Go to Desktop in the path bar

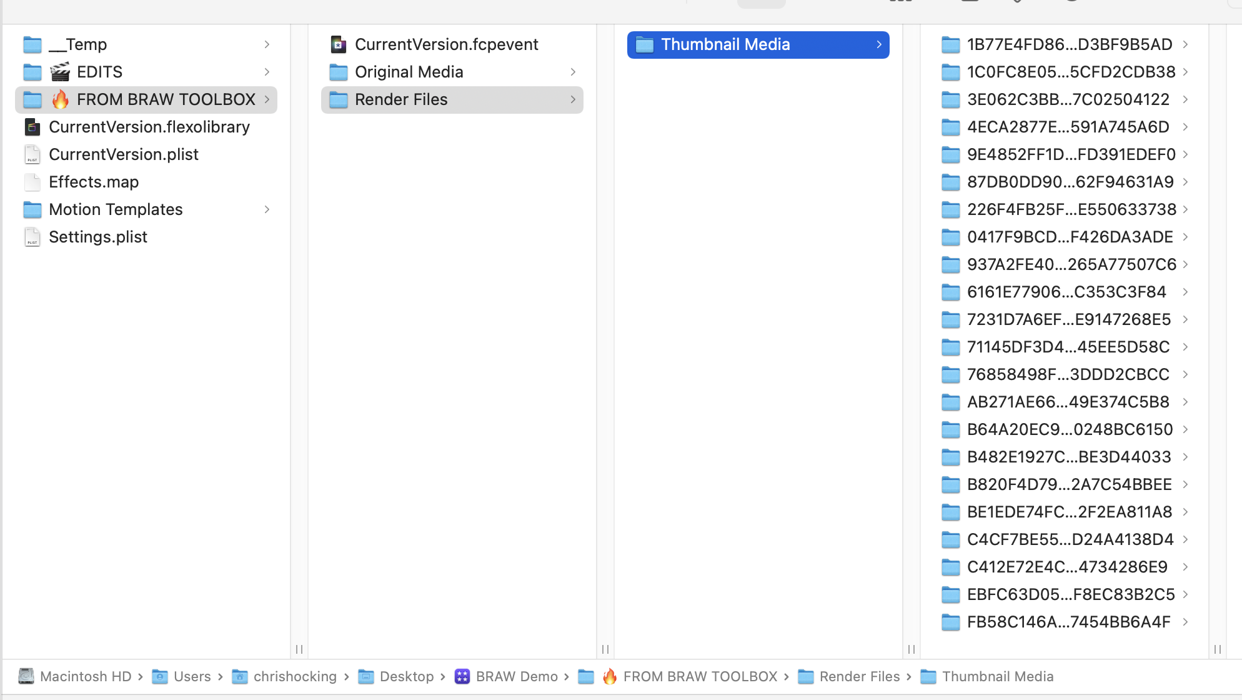(x=406, y=676)
